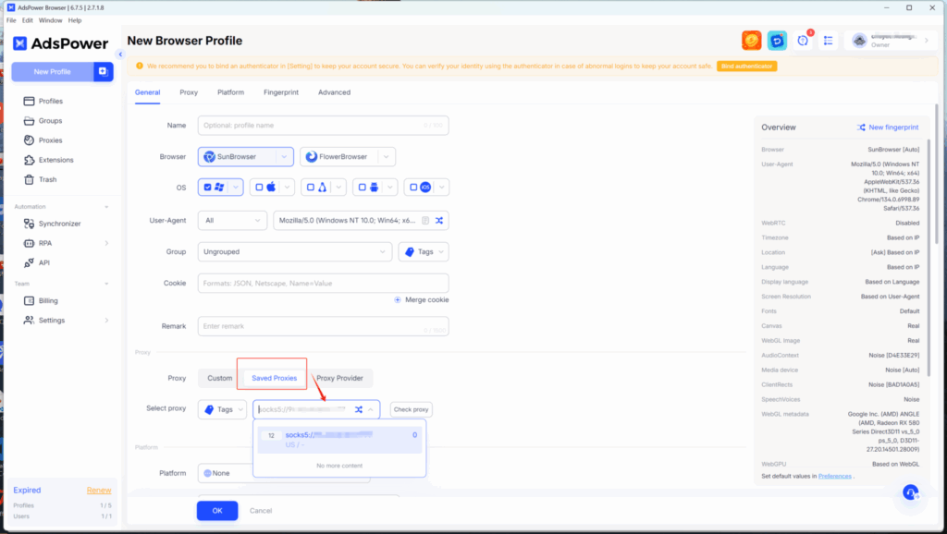Screen dimensions: 947x534
Task: Collapse the Automation section
Action: pos(107,207)
